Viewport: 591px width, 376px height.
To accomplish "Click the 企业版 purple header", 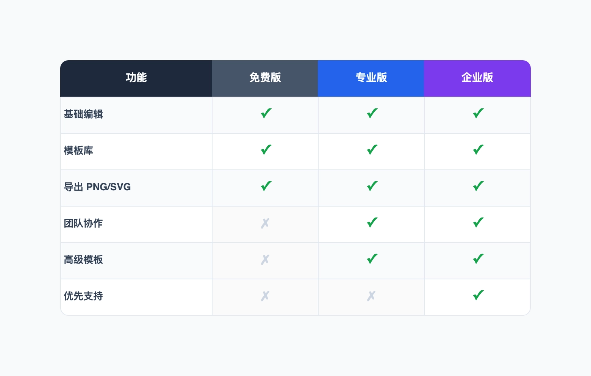I will click(477, 78).
